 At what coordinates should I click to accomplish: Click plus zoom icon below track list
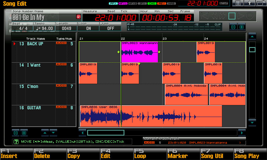tap(24, 133)
